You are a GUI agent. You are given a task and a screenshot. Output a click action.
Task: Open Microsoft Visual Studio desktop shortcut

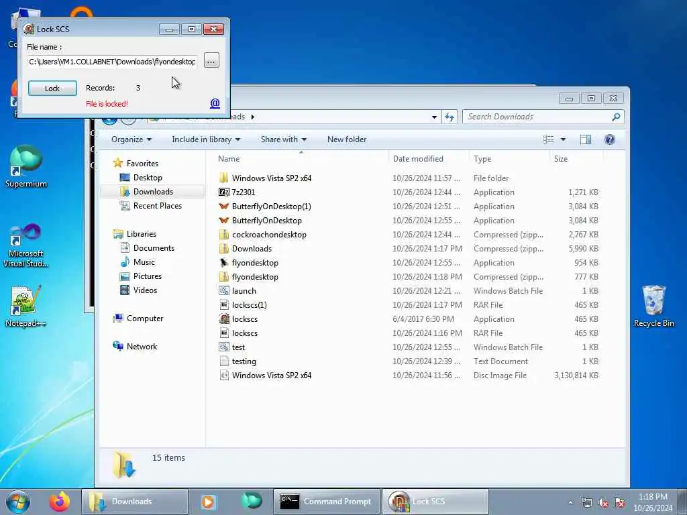pos(26,245)
